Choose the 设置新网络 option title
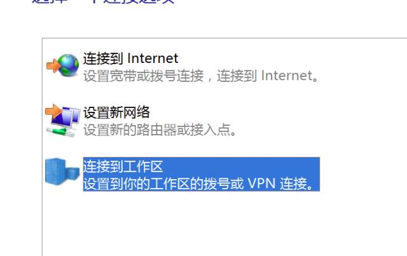This screenshot has height=256, width=407. pyautogui.click(x=116, y=112)
